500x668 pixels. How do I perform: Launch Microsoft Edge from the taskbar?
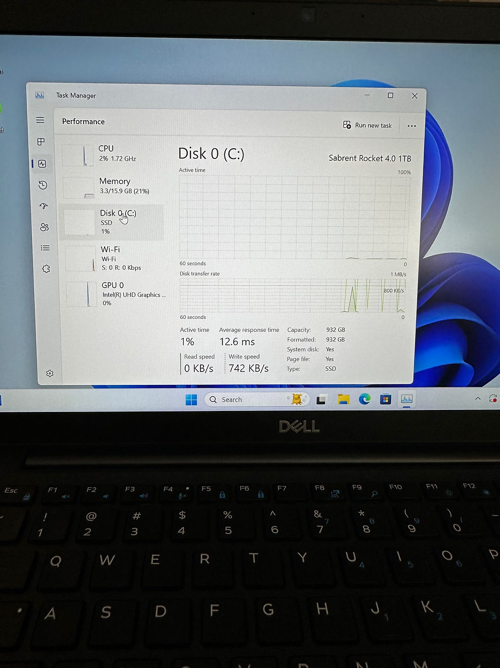(x=364, y=399)
